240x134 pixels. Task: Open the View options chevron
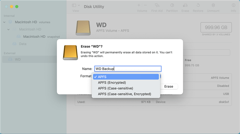click(x=79, y=5)
